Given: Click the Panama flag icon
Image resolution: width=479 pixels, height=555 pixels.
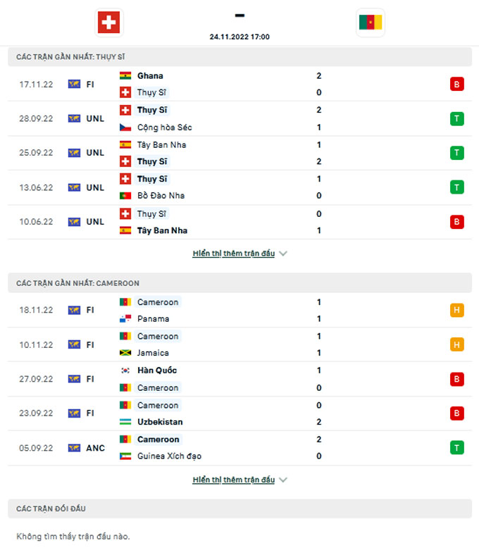Looking at the screenshot, I should pos(125,318).
